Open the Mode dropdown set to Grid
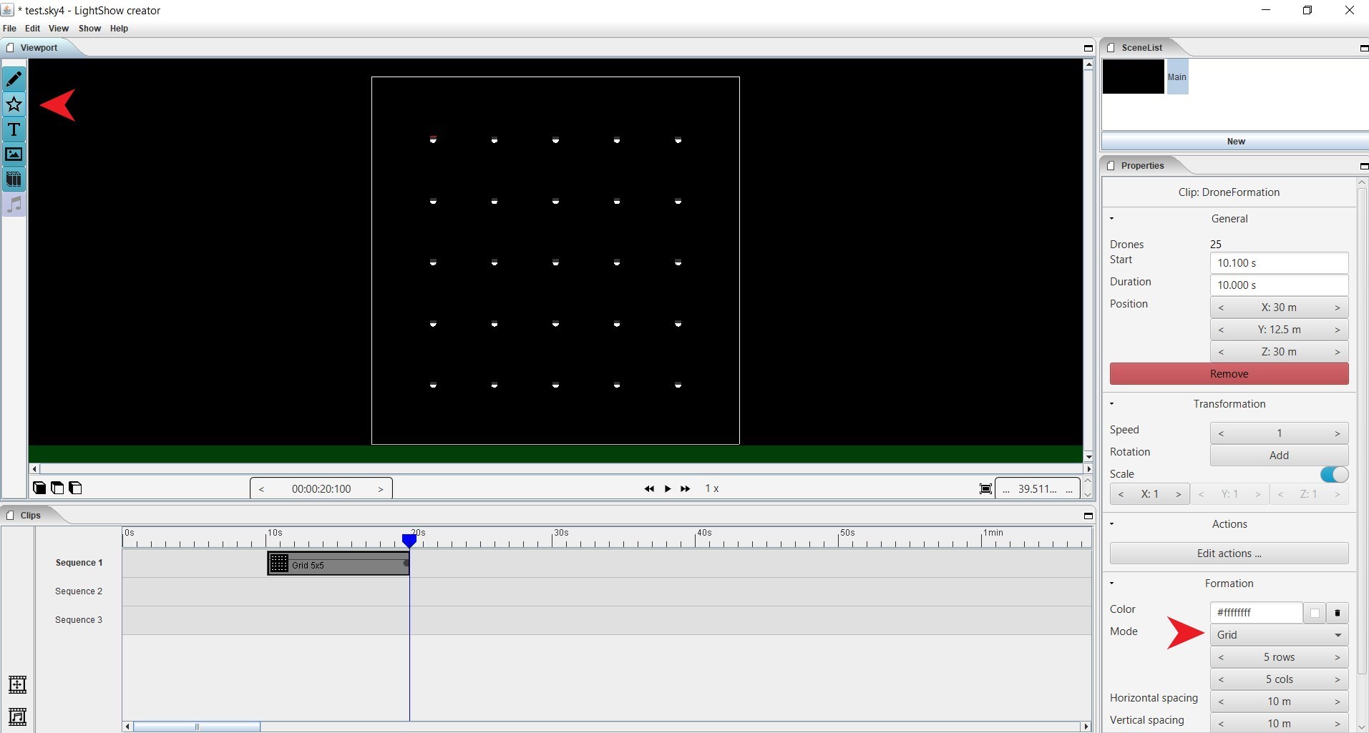 click(x=1279, y=635)
